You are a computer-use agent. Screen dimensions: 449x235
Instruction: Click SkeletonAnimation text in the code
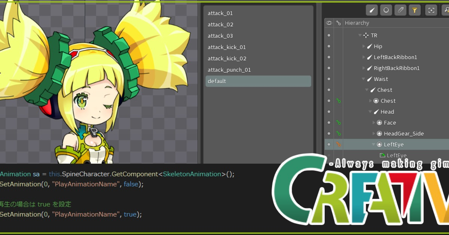click(x=192, y=174)
